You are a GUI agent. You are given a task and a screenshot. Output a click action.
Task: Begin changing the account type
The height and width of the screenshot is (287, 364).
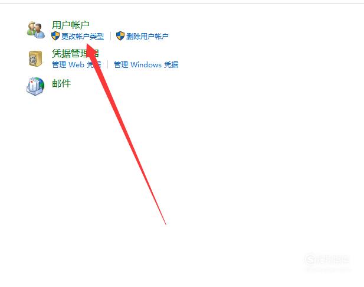coord(83,36)
